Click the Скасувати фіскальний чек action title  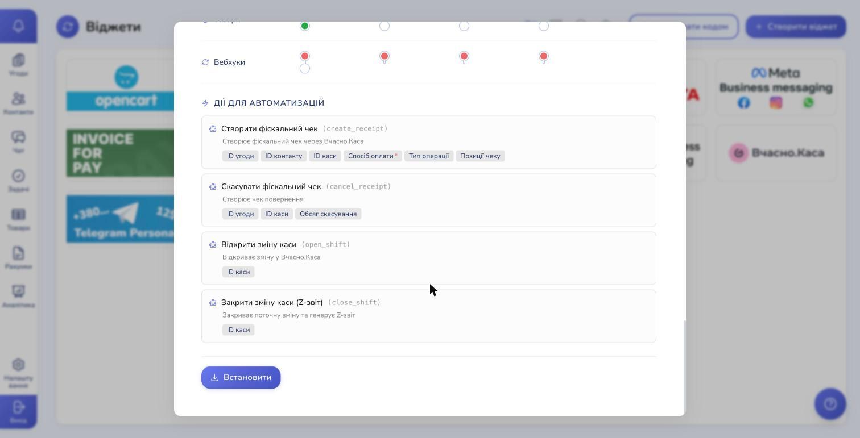(271, 187)
